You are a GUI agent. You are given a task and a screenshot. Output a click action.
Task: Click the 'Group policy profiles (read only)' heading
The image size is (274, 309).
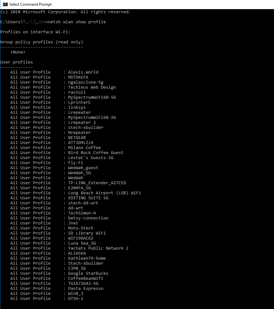[x=42, y=42]
